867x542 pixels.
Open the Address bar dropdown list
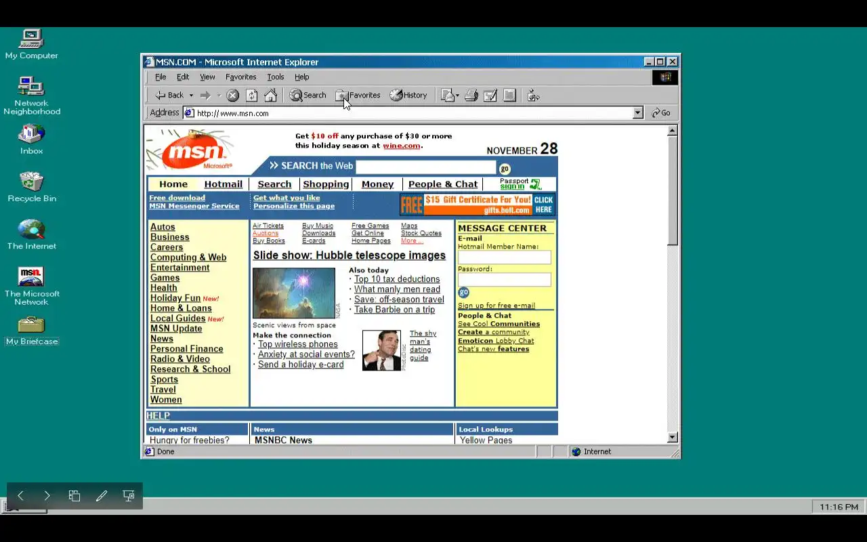pyautogui.click(x=637, y=113)
